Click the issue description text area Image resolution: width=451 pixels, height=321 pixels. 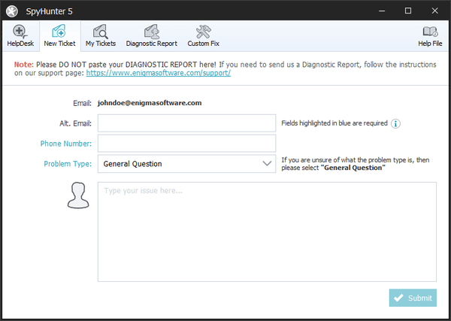coord(267,232)
